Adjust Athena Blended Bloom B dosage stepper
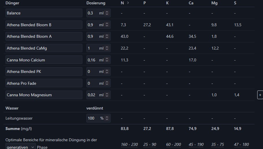This screenshot has height=149, width=263. (107, 25)
